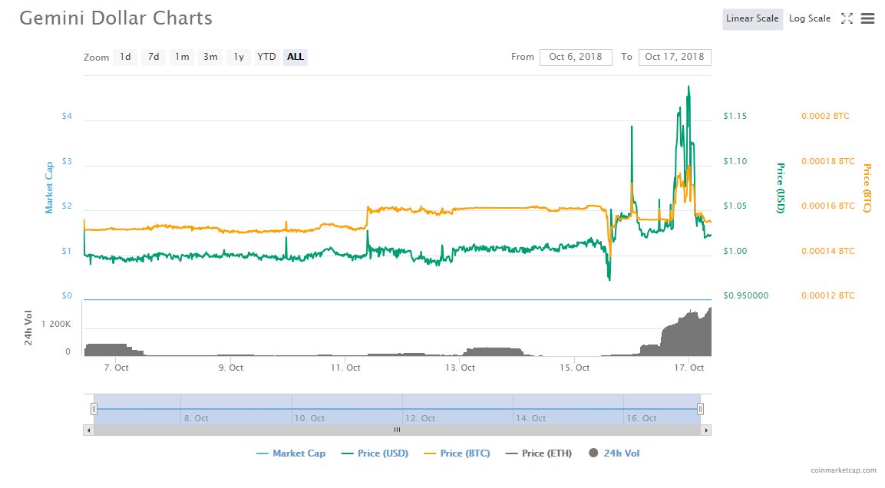This screenshot has height=488, width=885.
Task: Click the Market Cap vertical axis title
Action: point(49,188)
